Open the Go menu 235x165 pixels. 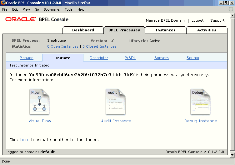click(x=37, y=9)
